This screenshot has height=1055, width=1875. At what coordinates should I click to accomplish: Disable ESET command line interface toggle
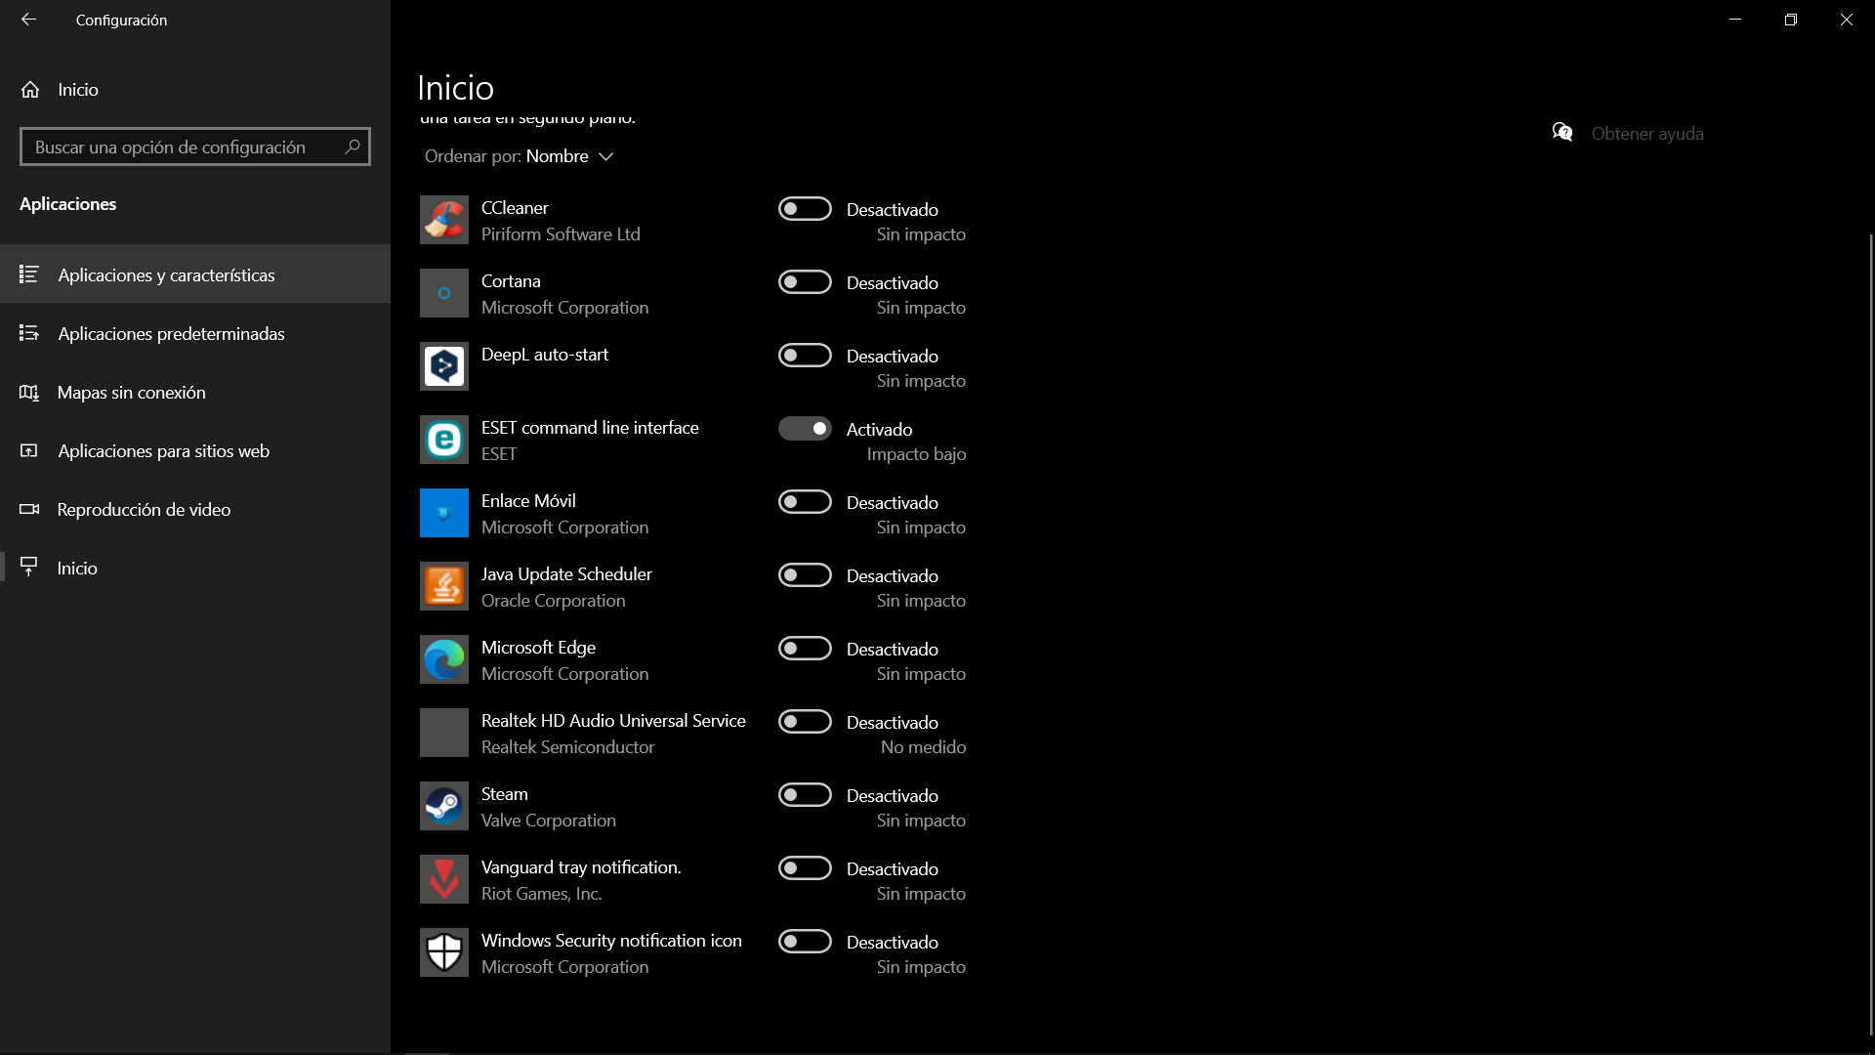805,429
